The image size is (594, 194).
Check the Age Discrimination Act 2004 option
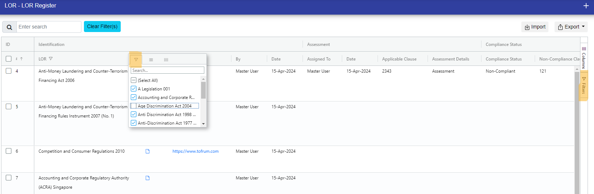tap(134, 106)
